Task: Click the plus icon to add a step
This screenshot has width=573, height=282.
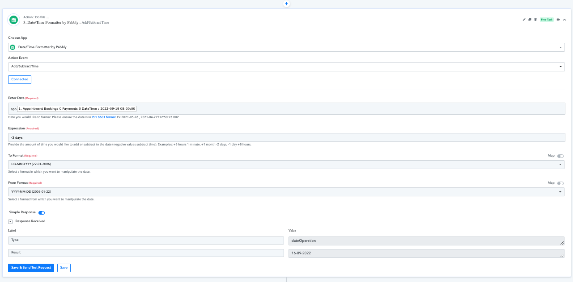Action: [287, 4]
